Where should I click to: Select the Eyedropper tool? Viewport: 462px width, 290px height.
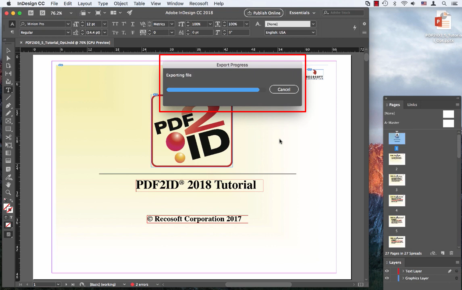[8, 177]
